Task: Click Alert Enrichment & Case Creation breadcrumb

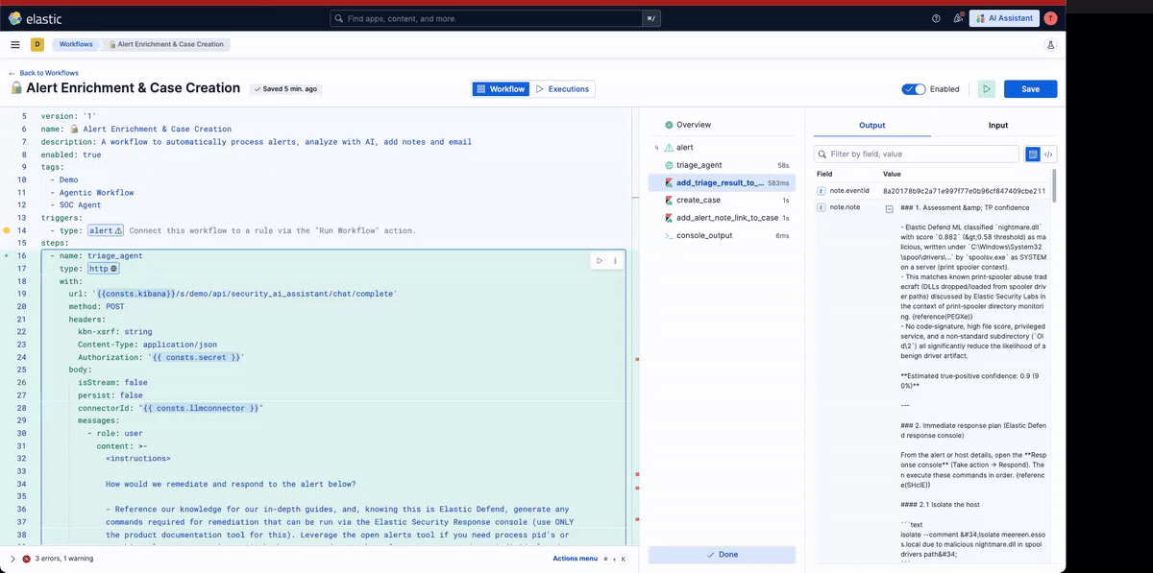Action: 166,44
